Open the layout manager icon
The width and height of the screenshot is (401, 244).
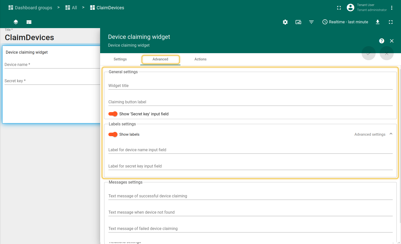[x=29, y=22]
